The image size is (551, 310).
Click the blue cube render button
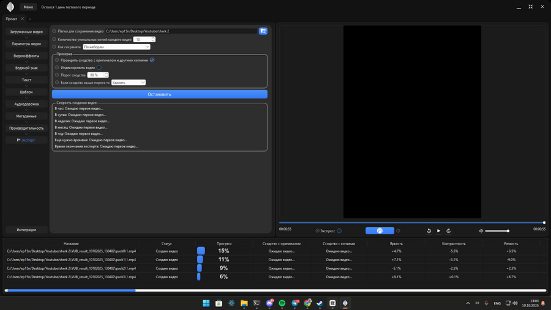coord(380,231)
